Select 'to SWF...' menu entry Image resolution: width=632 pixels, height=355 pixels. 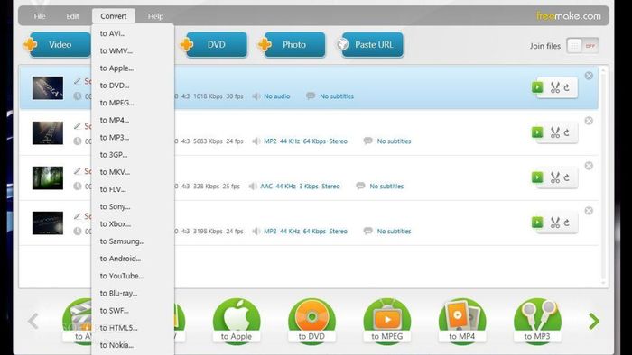click(x=133, y=310)
